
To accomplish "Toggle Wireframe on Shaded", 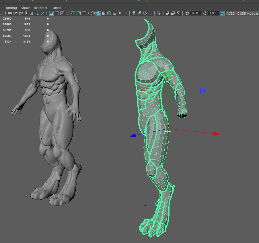I will tap(109, 13).
